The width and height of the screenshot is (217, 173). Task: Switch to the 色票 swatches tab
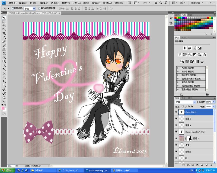[x=184, y=15]
